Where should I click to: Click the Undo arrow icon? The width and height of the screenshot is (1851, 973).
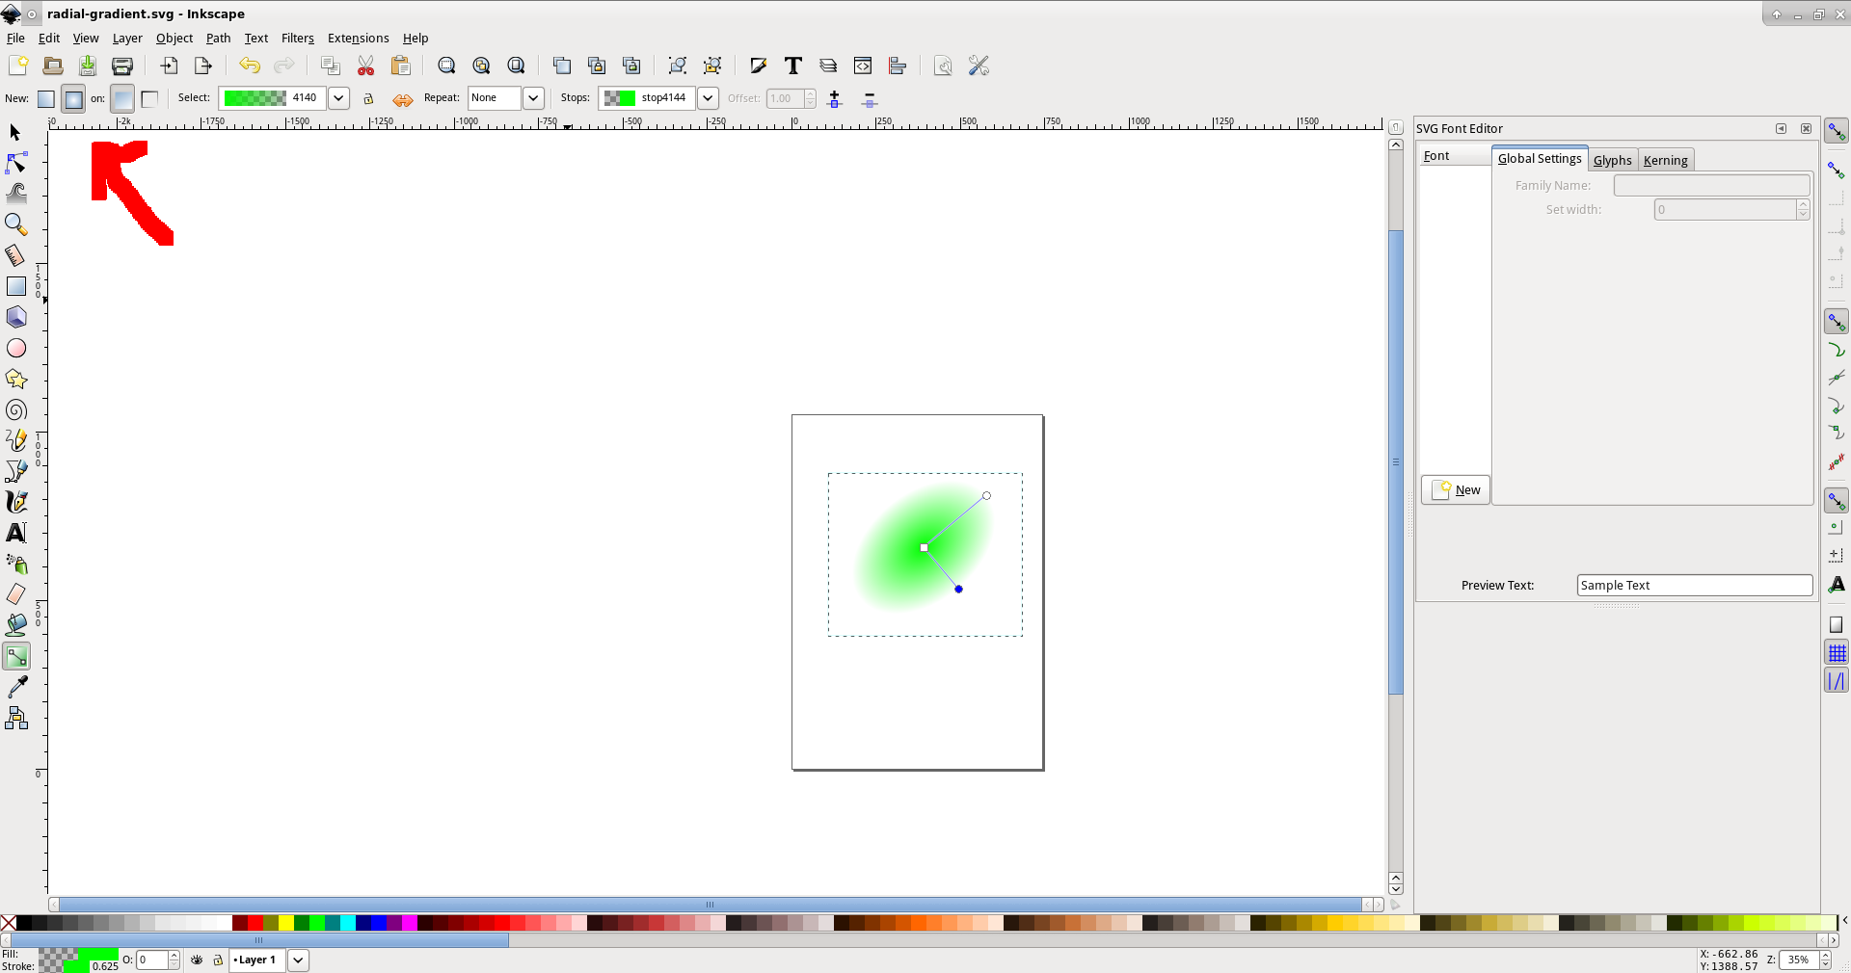point(250,66)
